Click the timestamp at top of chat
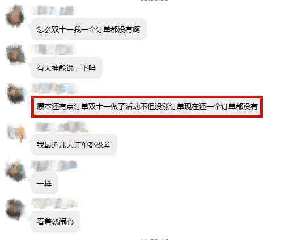The width and height of the screenshot is (285, 240). pyautogui.click(x=154, y=1)
